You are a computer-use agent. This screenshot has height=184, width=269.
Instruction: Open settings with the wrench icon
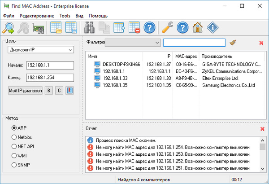tap(167, 28)
